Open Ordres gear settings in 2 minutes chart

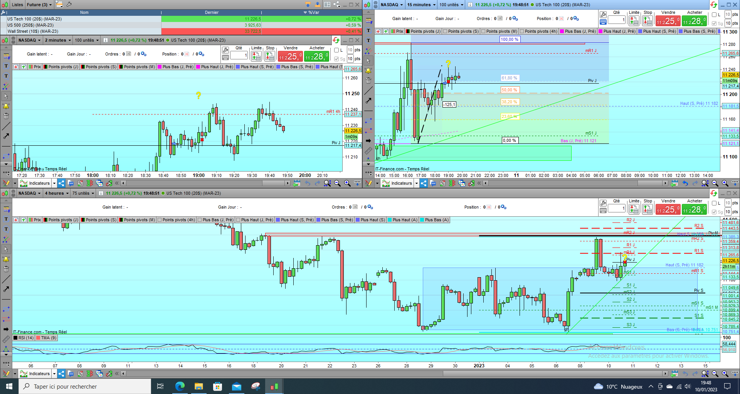point(143,54)
